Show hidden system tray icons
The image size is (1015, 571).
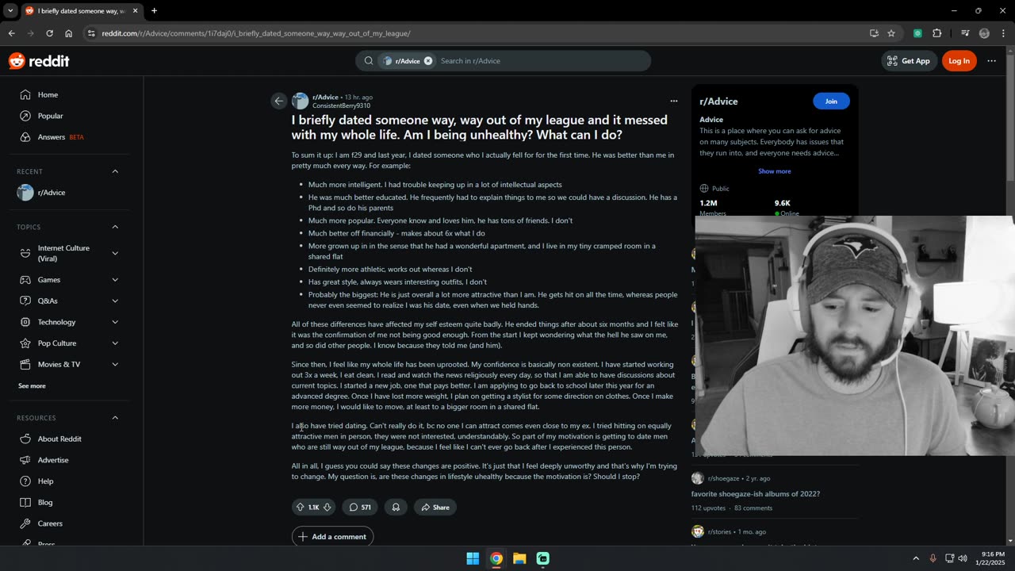coord(916,558)
